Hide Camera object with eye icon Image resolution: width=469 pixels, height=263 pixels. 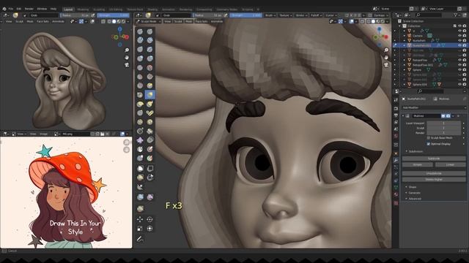(459, 36)
